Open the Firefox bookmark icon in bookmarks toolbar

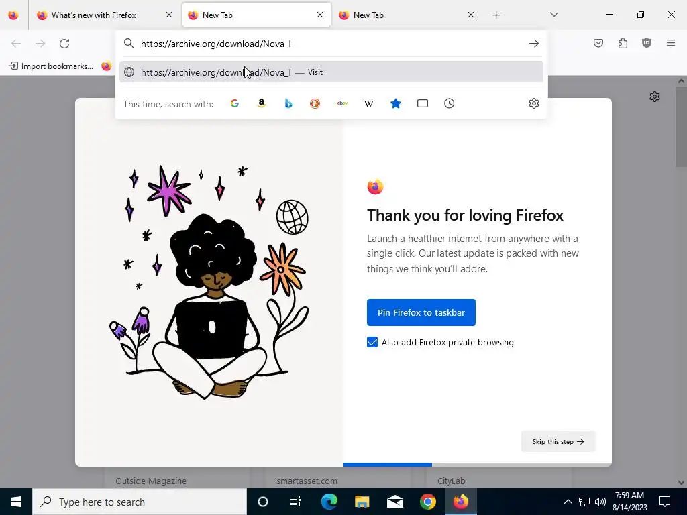pos(107,66)
